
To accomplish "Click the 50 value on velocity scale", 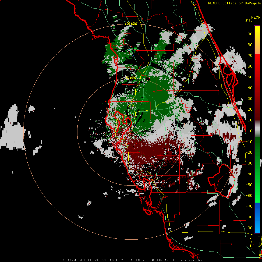I will [250, 77].
